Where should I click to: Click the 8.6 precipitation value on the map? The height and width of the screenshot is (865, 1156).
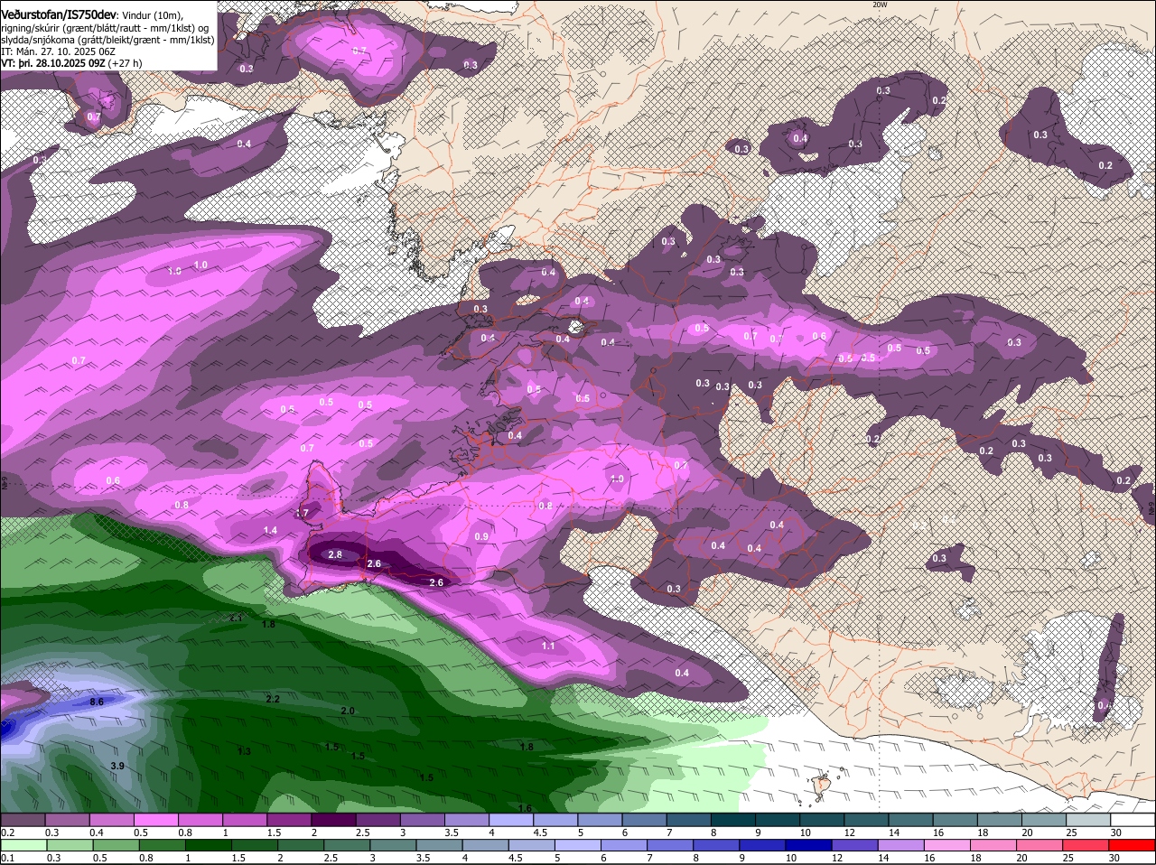pyautogui.click(x=97, y=702)
